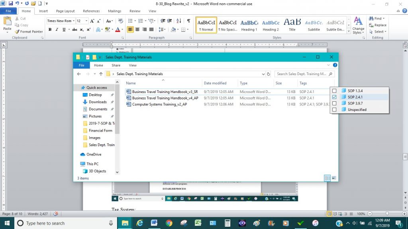Check the Unspecified tag checkbox
Screen dimensions: 408x229
(x=334, y=109)
